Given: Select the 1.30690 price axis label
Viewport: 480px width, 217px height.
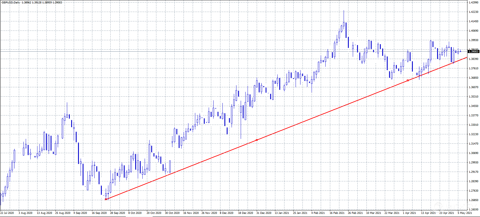Looking at the screenshot, I should [474, 153].
